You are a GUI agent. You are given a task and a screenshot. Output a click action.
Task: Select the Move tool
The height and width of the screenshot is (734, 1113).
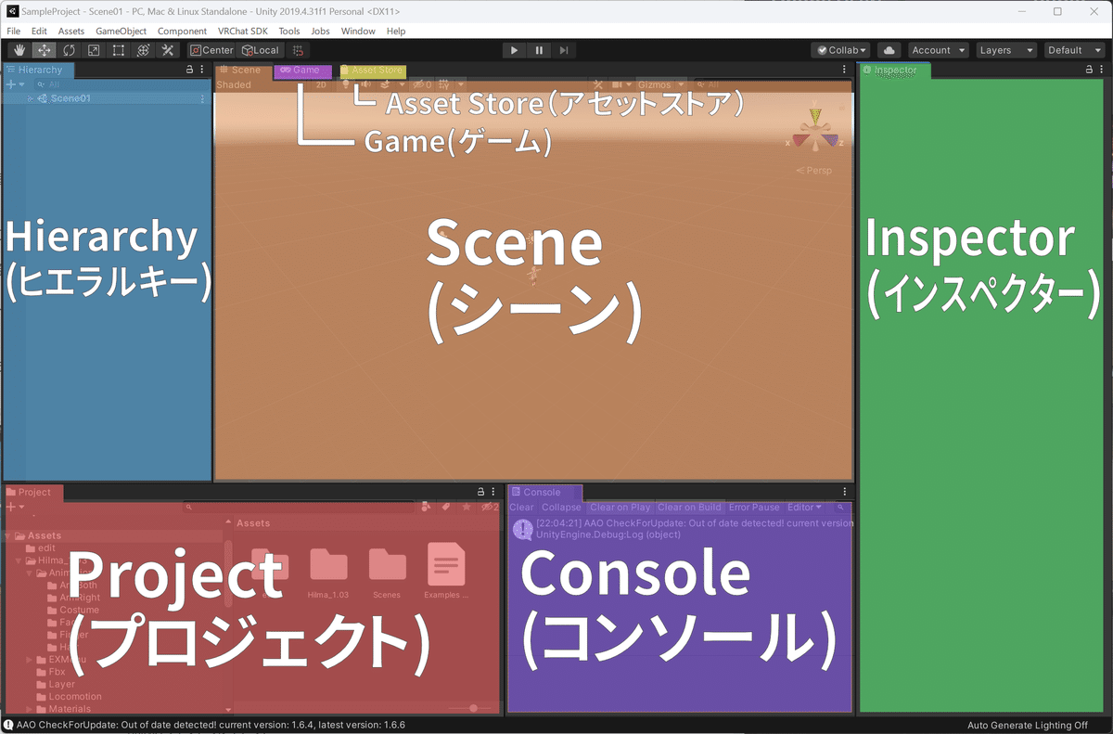(44, 50)
